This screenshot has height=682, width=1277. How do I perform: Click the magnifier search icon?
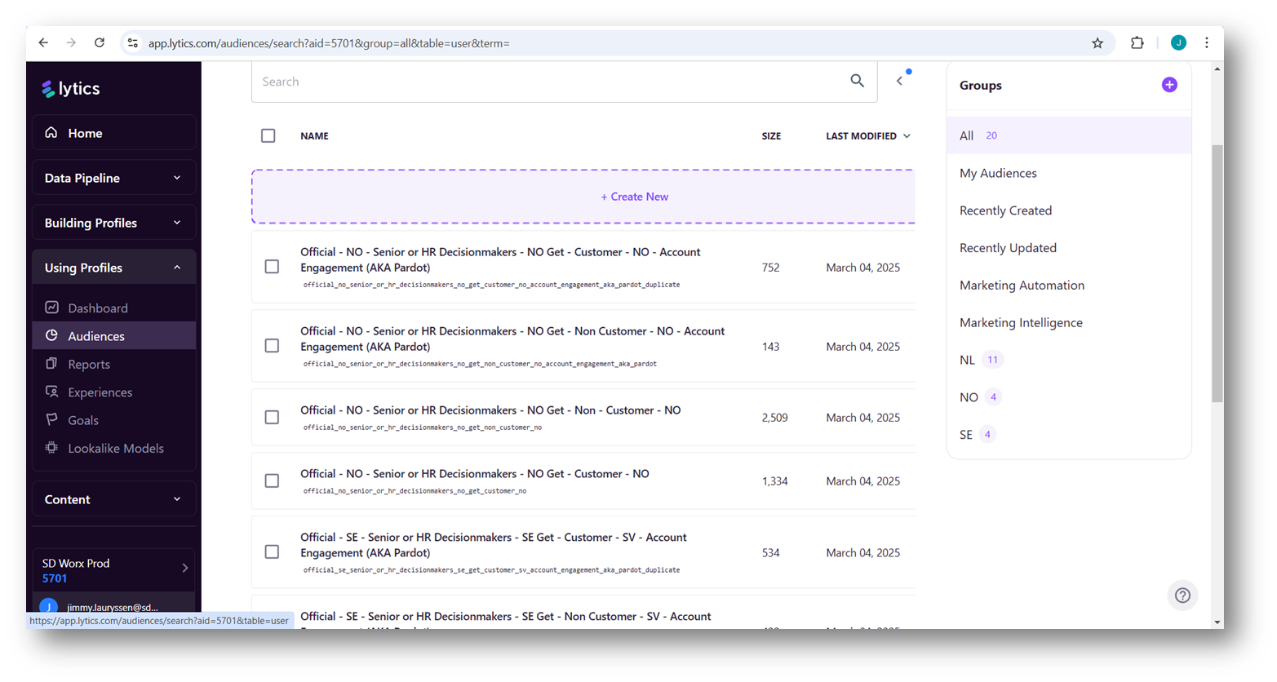point(857,81)
